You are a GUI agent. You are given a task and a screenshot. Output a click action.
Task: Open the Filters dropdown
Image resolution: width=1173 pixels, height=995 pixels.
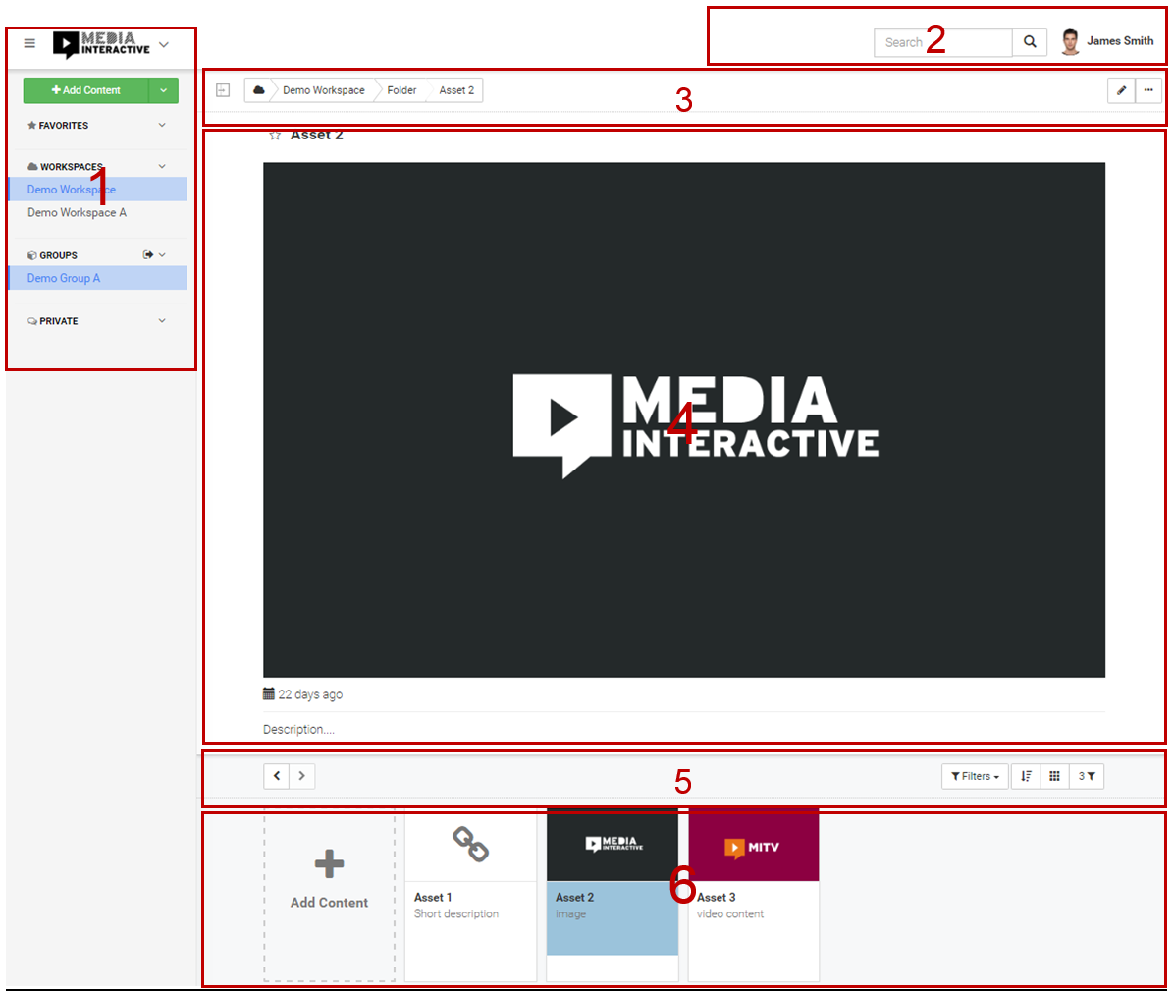975,776
